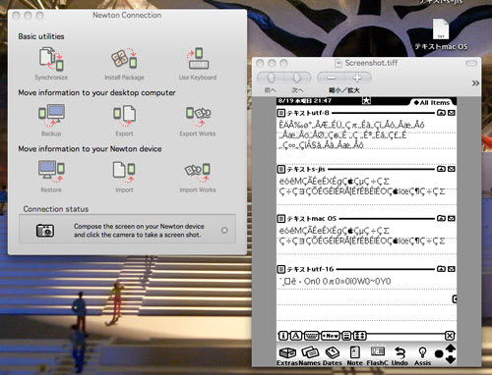Select the Use Keyboard icon
The height and width of the screenshot is (375, 492).
198,59
